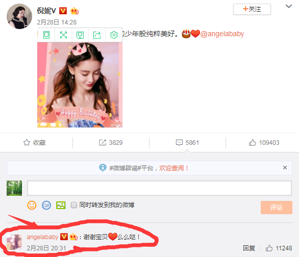Image resolution: width=299 pixels, height=257 pixels.
Task: Open the green gear settings icon
Action: (114, 35)
